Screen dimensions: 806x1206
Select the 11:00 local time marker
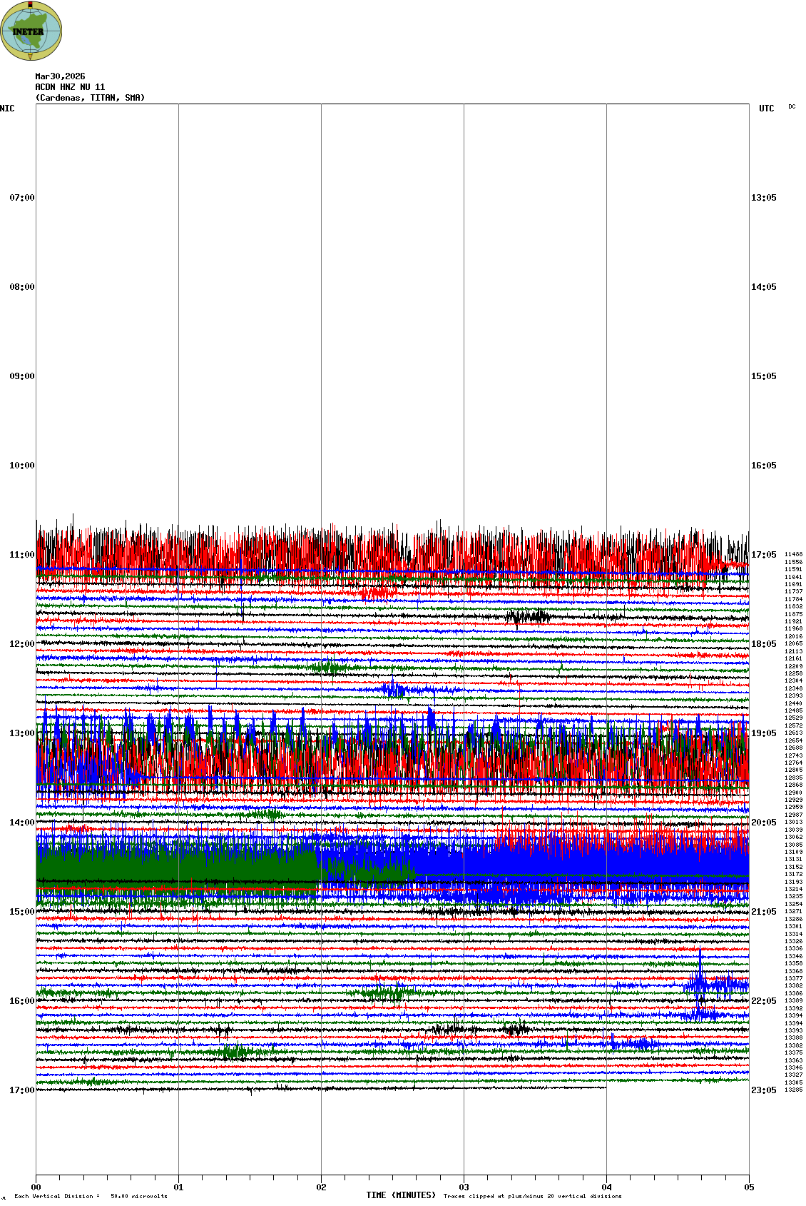tap(21, 555)
